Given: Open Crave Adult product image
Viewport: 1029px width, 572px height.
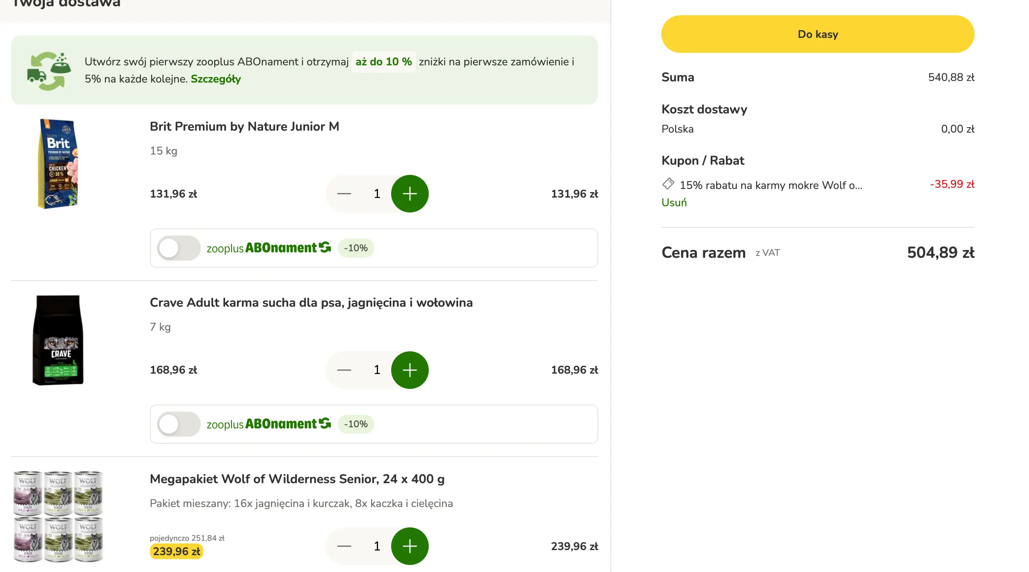Looking at the screenshot, I should pyautogui.click(x=58, y=340).
